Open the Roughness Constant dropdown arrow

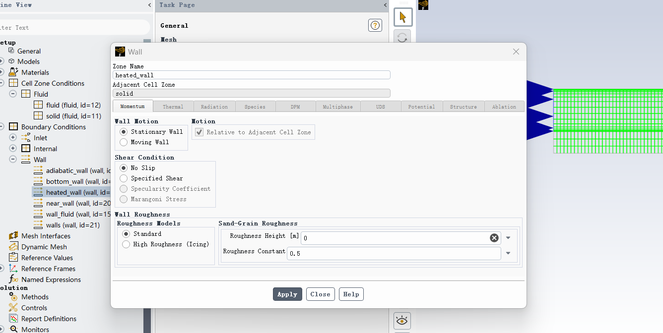coord(508,253)
